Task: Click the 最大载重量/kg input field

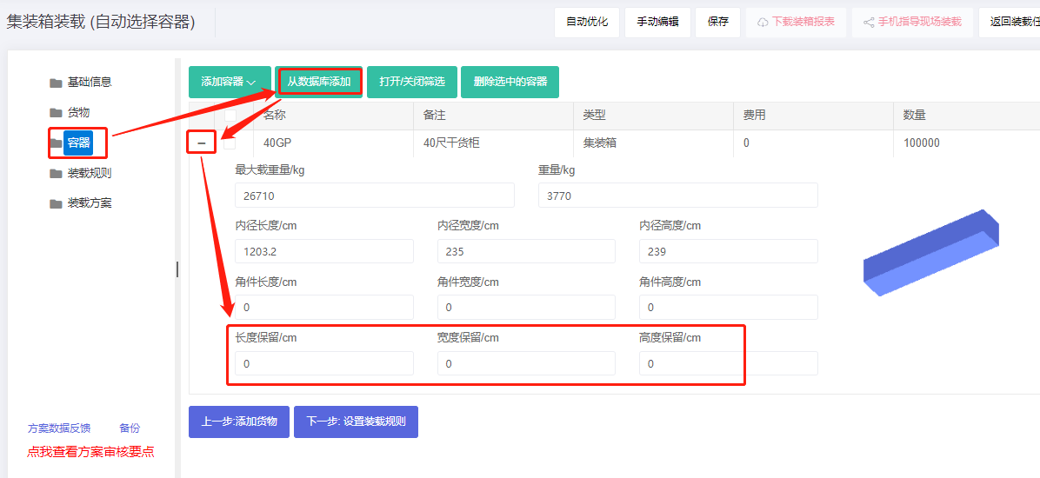Action: point(375,196)
